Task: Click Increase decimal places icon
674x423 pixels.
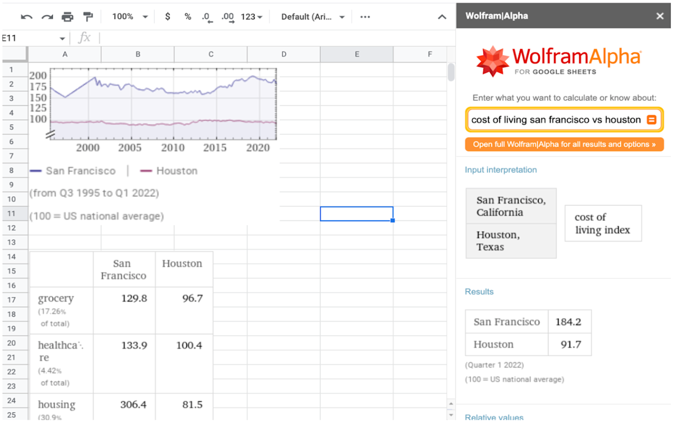Action: pos(228,17)
